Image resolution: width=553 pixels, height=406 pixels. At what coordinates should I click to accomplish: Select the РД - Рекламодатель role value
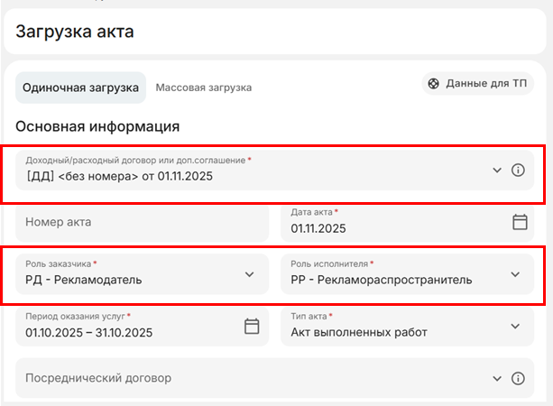point(84,280)
